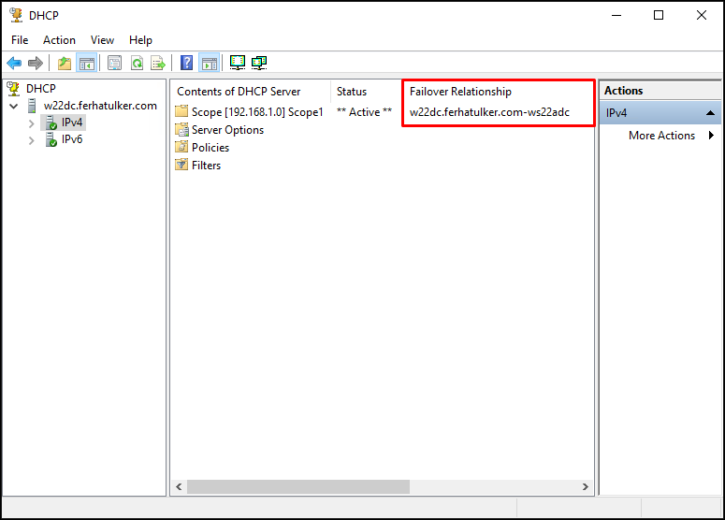
Task: Collapse the IPv4 section in Actions pane
Action: tap(710, 113)
